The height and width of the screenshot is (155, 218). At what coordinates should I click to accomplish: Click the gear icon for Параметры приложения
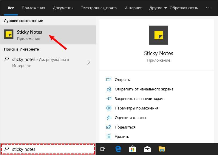(109, 108)
